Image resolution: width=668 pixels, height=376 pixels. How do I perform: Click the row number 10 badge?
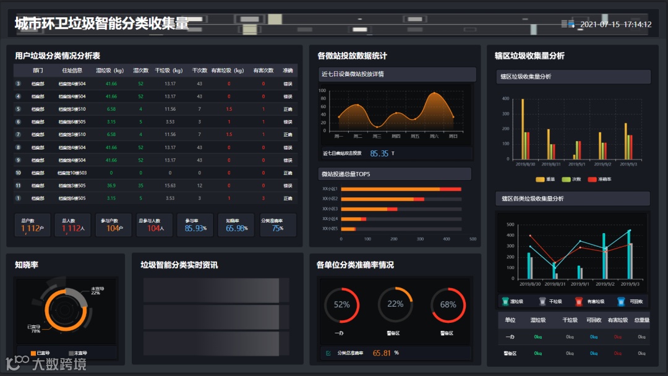coord(18,173)
